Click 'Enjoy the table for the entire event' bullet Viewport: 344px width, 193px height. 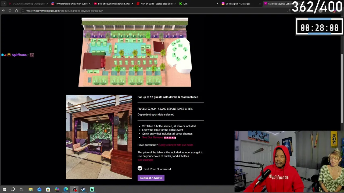click(163, 130)
